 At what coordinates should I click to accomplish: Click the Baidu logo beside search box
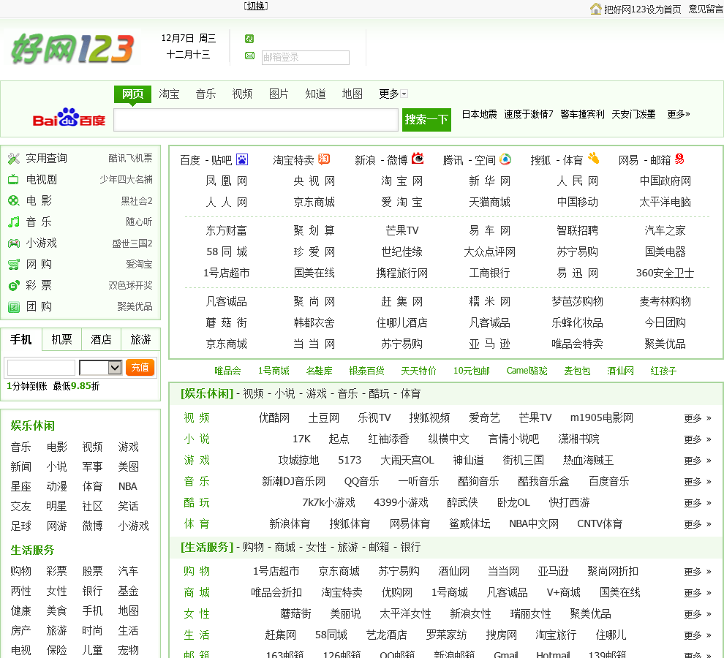click(69, 118)
